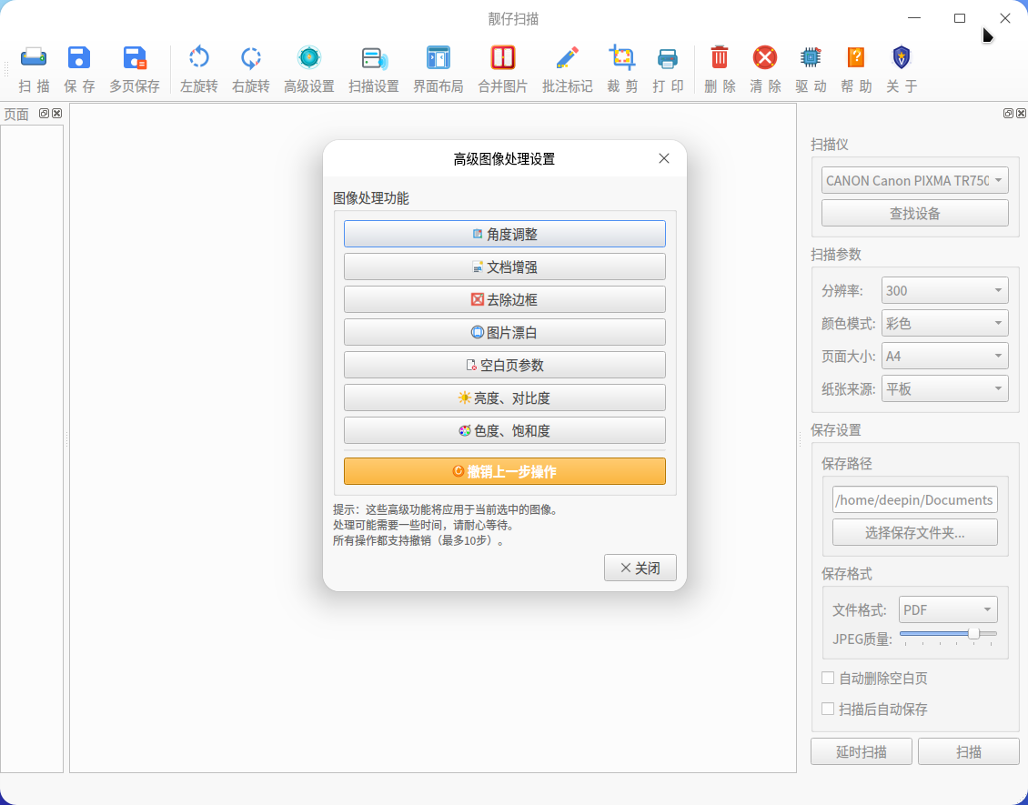Enable 扫描后自动保存 checkbox
1028x805 pixels.
coord(828,709)
